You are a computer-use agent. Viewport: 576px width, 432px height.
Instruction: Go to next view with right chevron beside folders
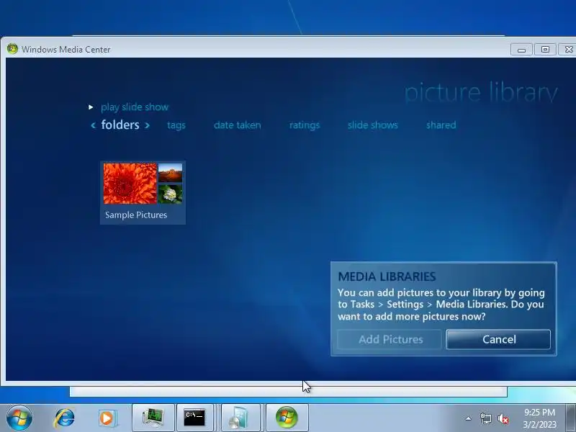(148, 125)
